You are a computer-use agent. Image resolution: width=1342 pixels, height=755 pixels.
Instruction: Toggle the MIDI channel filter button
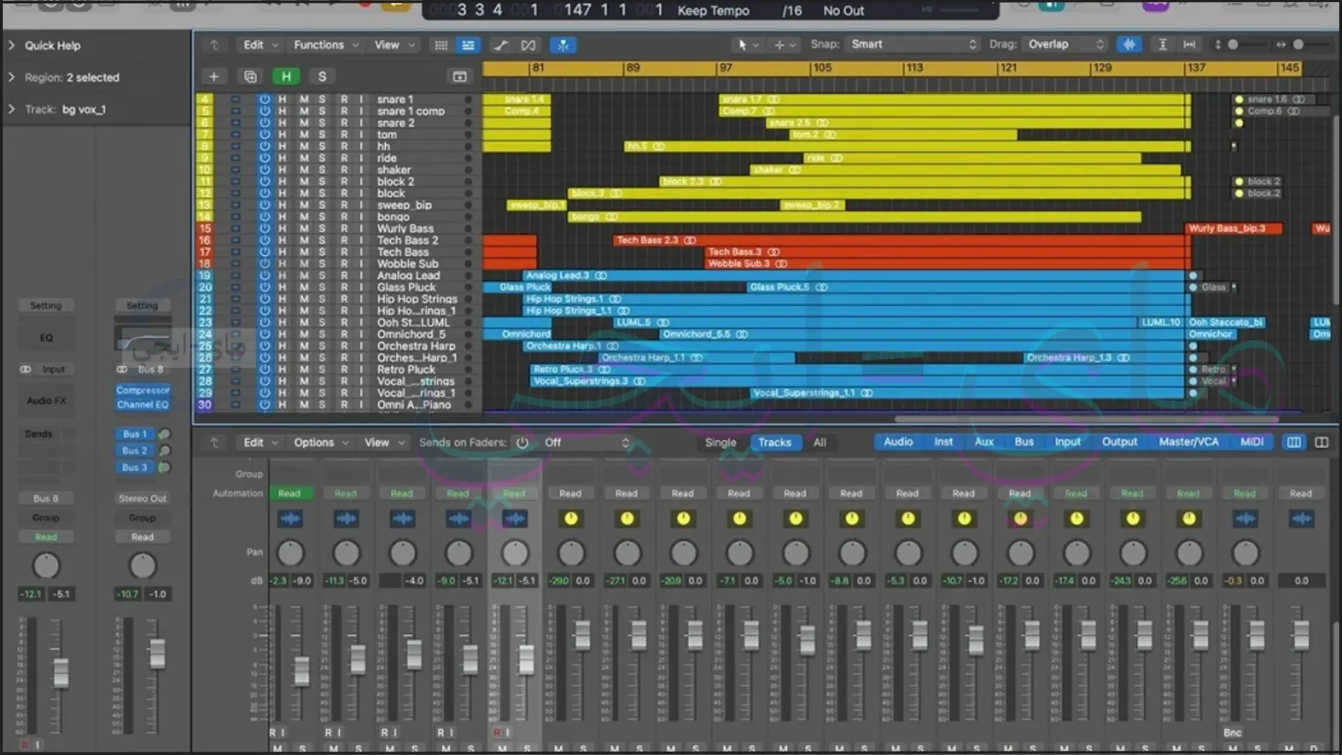(1252, 442)
